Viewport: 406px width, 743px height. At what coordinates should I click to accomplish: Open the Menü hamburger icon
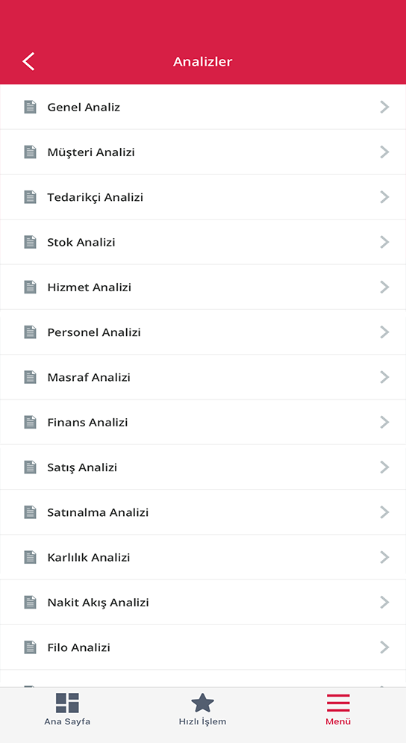point(338,703)
